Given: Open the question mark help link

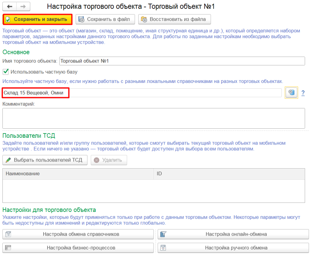Looking at the screenshot, I should point(303,93).
